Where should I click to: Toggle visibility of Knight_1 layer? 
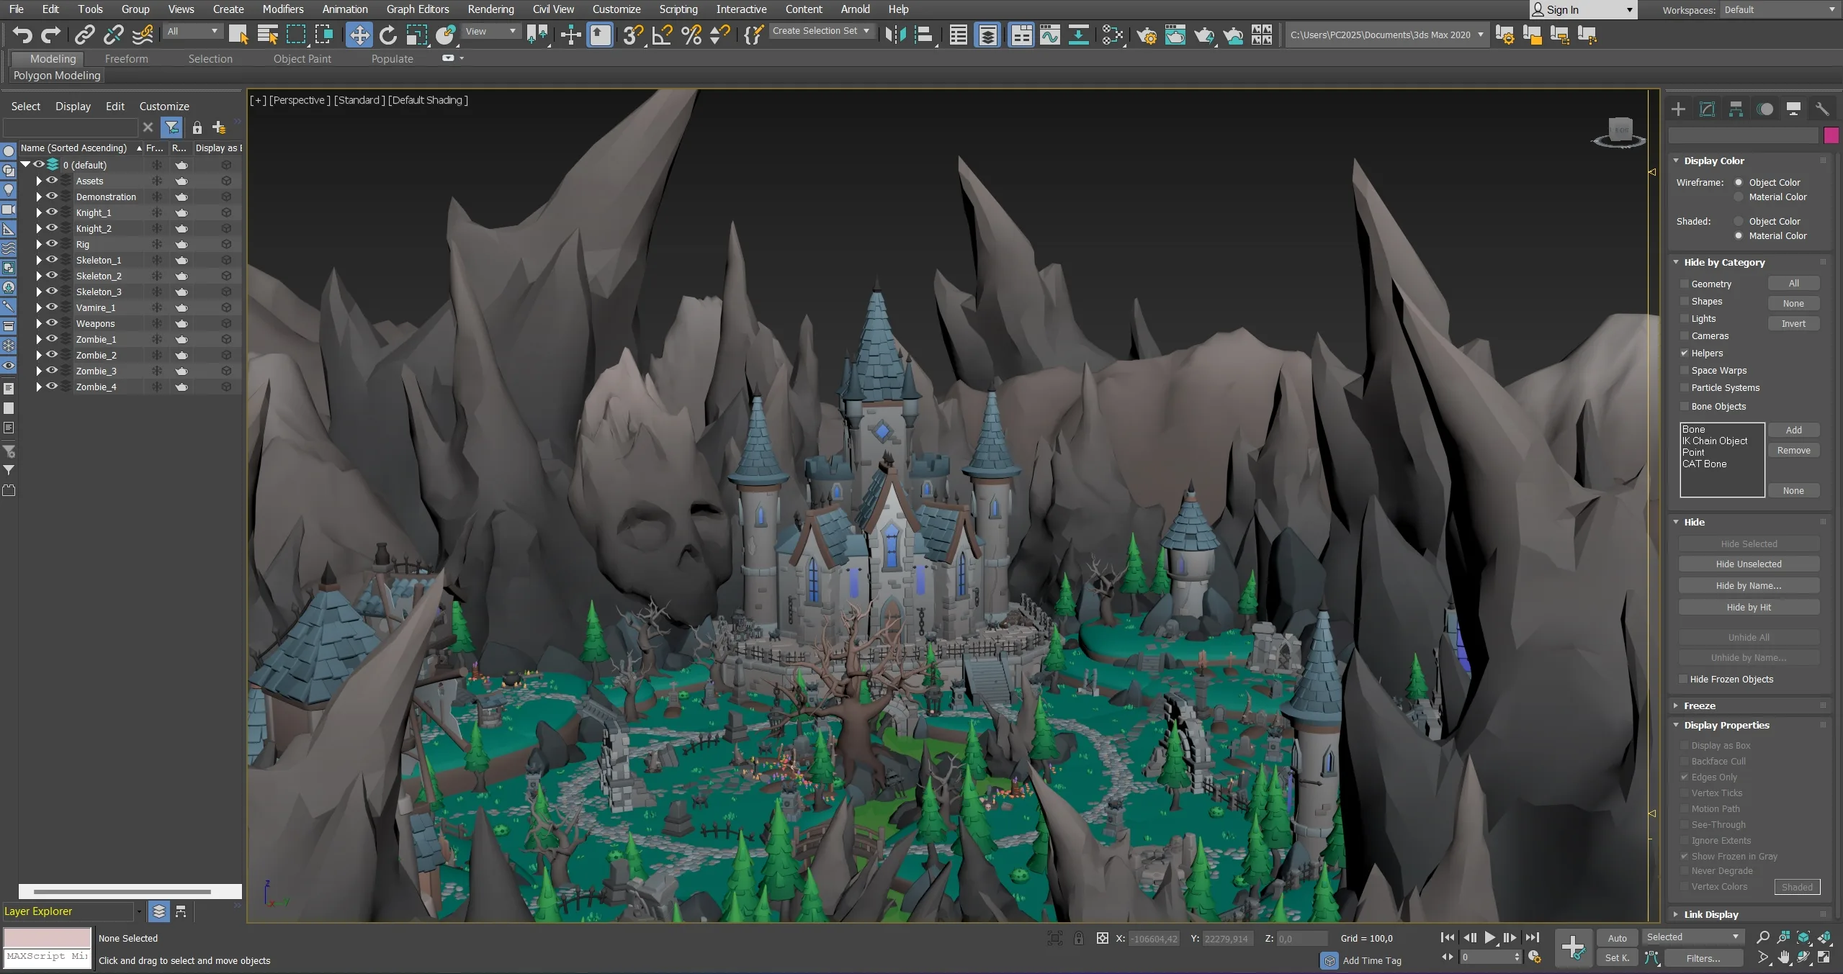click(x=52, y=212)
